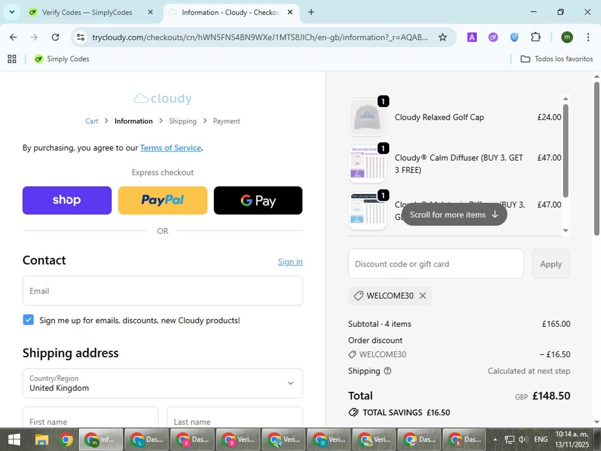Go back to Cart breadcrumb
Viewport: 601px width, 451px height.
[x=92, y=121]
